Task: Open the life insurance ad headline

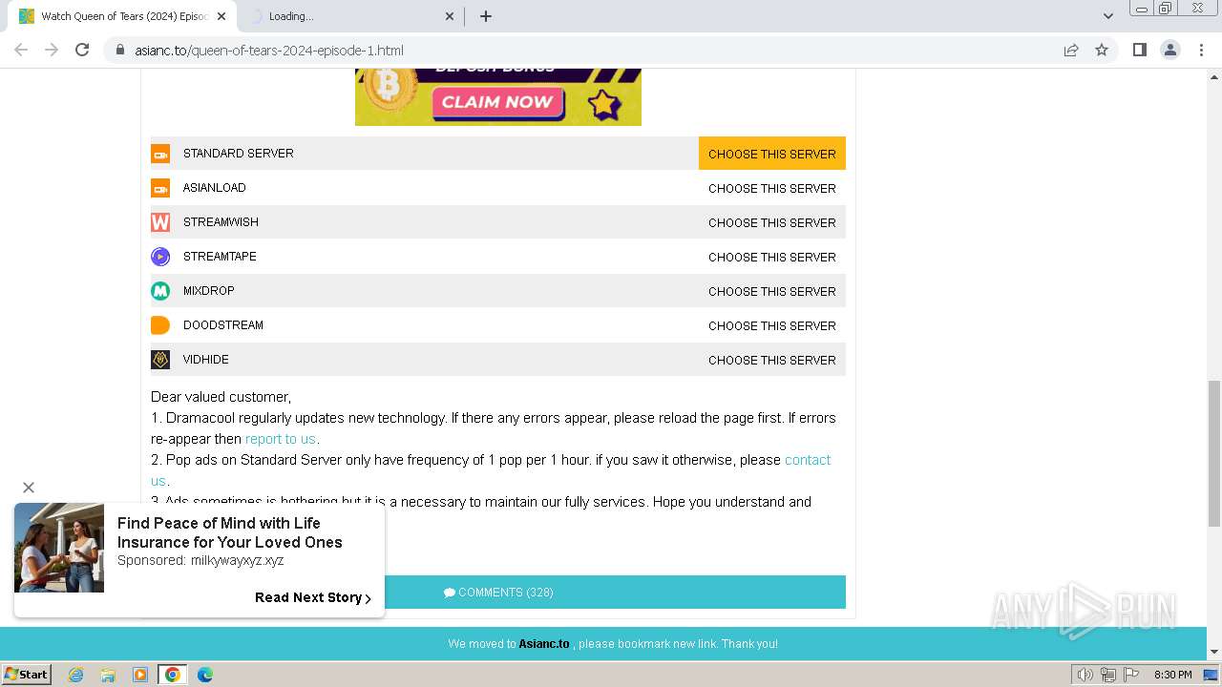Action: tap(229, 532)
